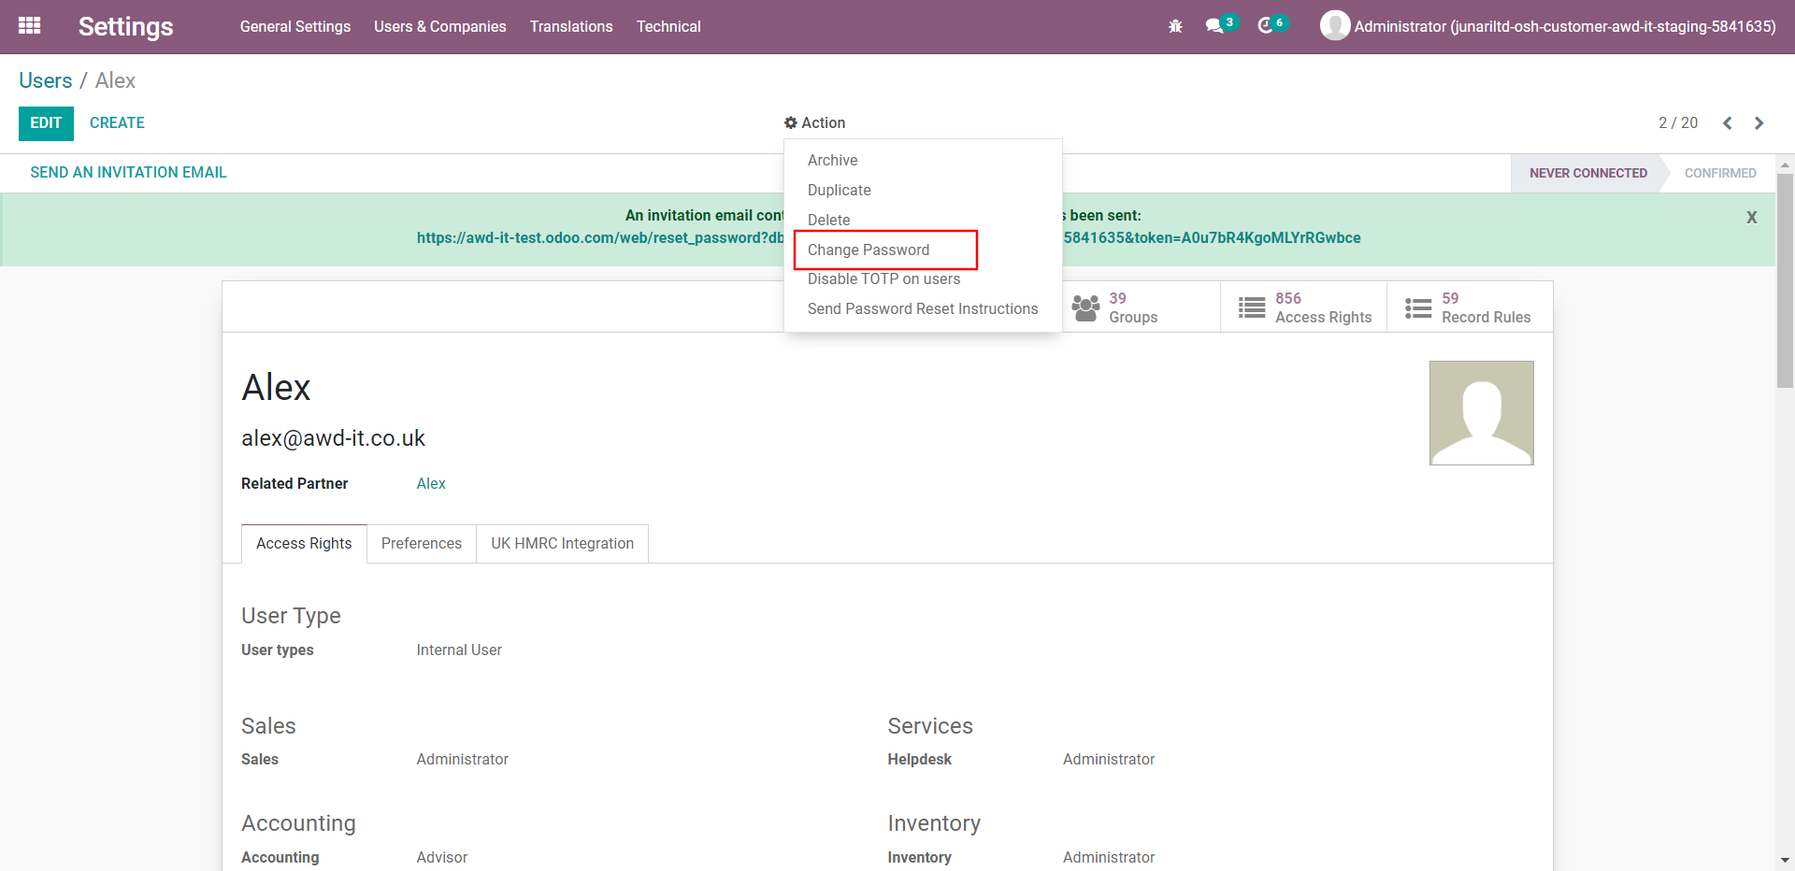The image size is (1795, 871).
Task: Open the apps grid menu icon
Action: pos(29,26)
